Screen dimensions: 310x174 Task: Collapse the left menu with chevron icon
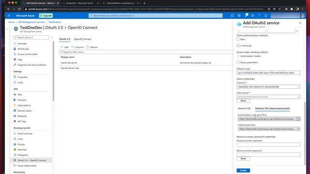pos(52,38)
